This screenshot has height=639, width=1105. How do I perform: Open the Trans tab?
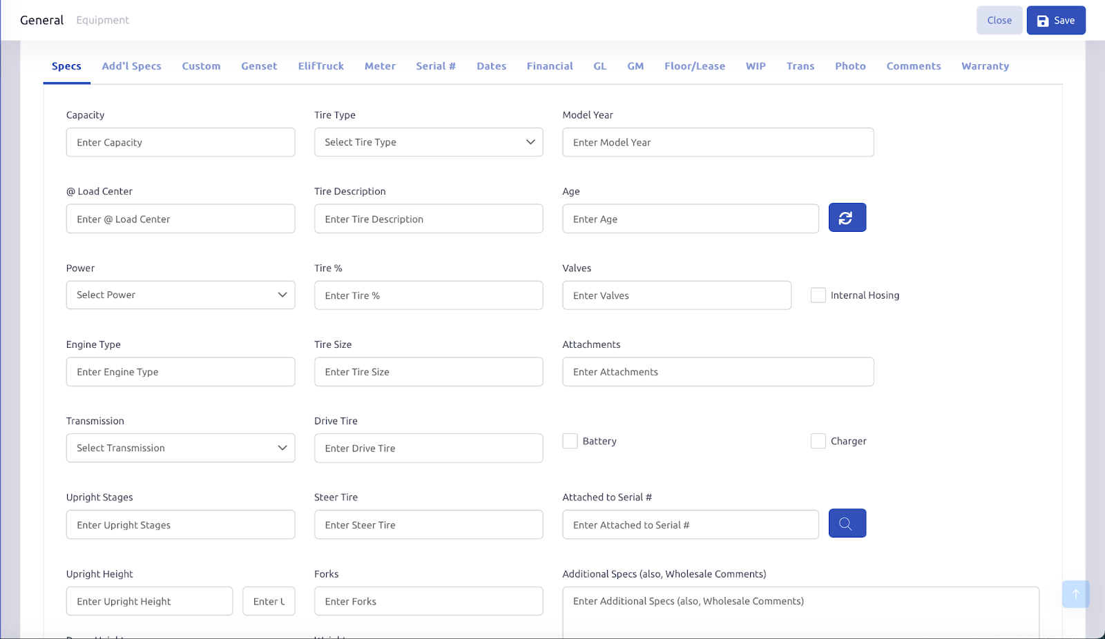(x=800, y=66)
